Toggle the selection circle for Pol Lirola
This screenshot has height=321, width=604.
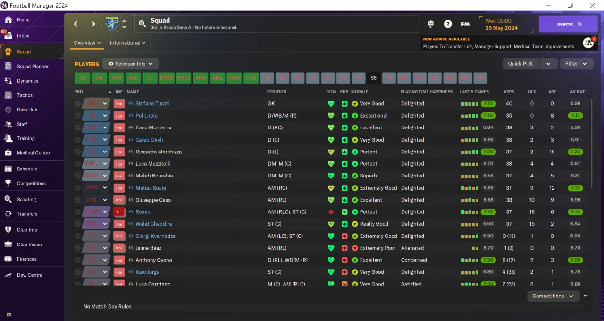pyautogui.click(x=78, y=116)
